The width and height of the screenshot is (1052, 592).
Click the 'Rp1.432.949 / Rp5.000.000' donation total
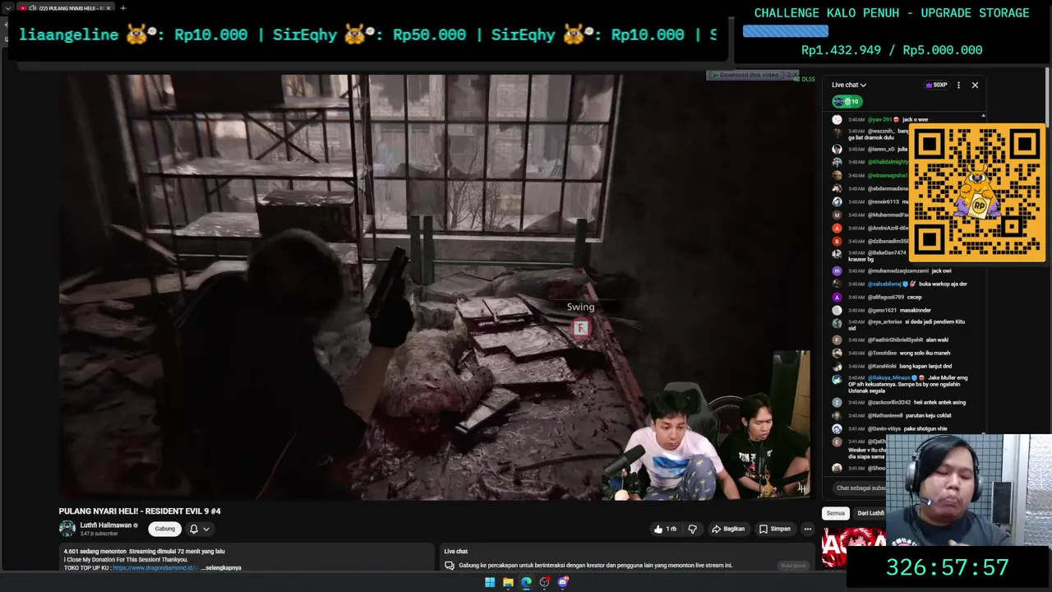pos(892,50)
